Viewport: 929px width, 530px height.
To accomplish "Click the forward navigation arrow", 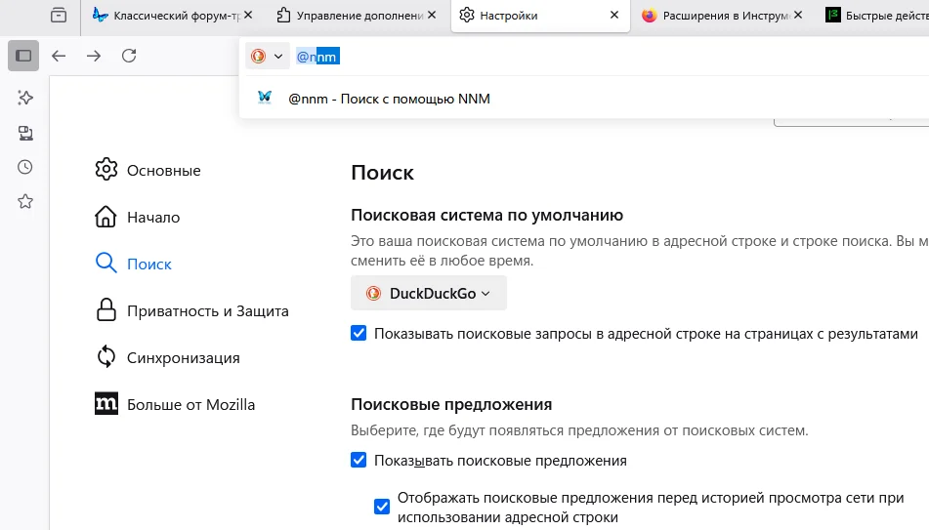I will [94, 56].
